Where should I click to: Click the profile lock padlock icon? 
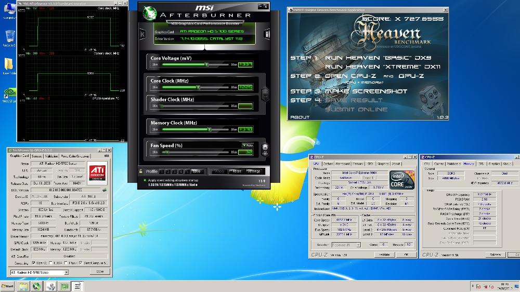141,171
